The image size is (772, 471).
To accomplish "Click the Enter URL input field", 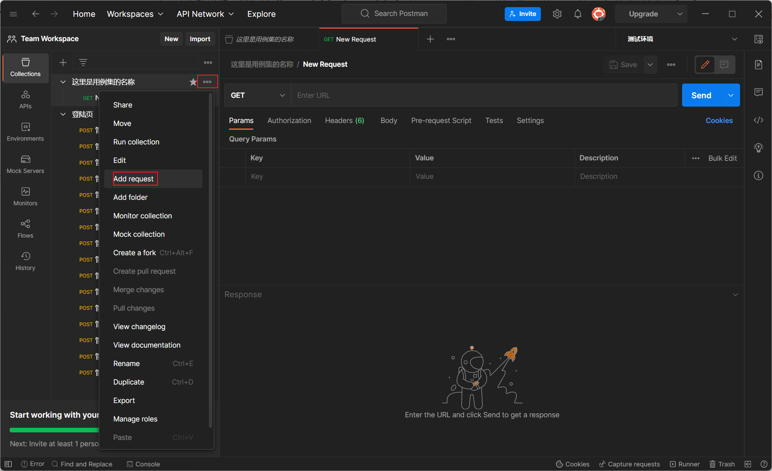I will (x=483, y=95).
